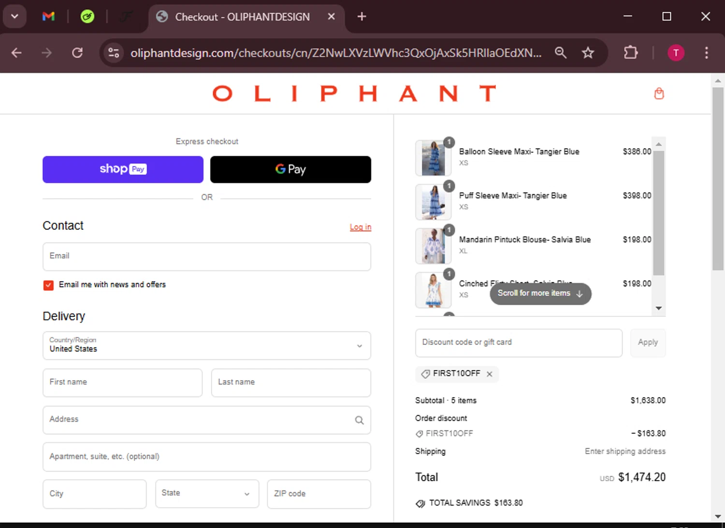The image size is (725, 528).
Task: Focus the Discount code or gift card field
Action: 519,343
